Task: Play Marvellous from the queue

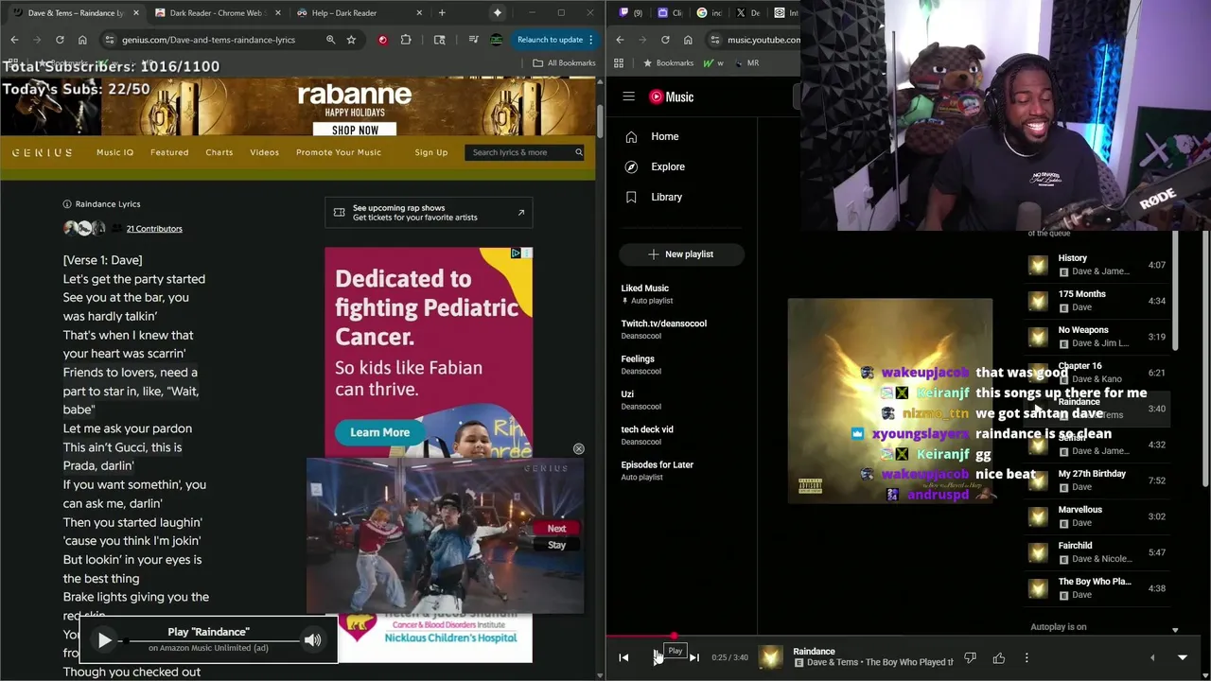Action: pos(1097,516)
